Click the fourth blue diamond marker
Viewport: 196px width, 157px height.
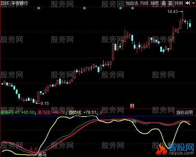tap(132, 8)
